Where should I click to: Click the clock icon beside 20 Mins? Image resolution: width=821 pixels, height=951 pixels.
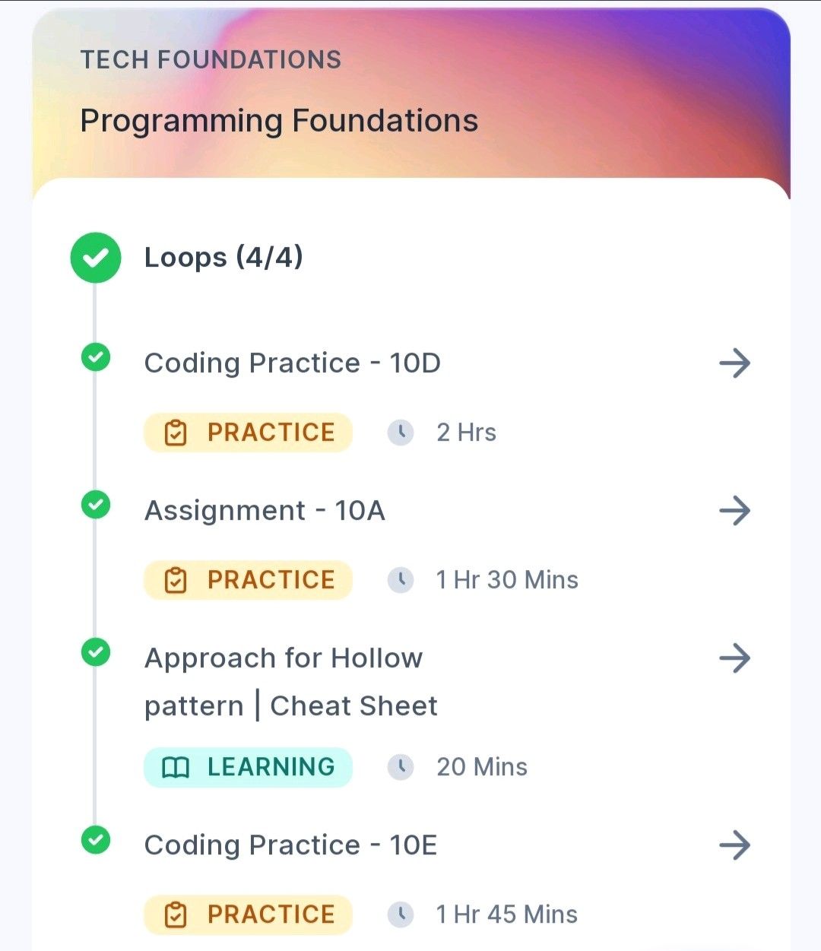tap(401, 767)
